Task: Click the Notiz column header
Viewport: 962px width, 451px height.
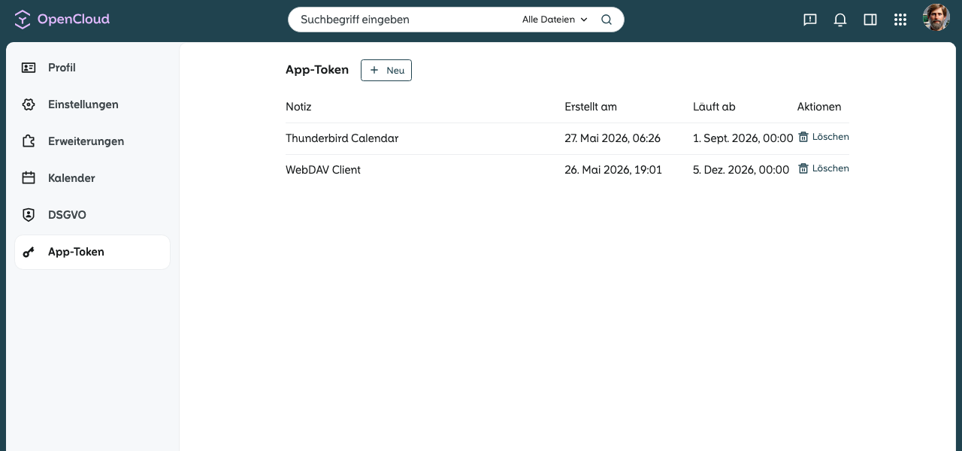Action: coord(298,107)
